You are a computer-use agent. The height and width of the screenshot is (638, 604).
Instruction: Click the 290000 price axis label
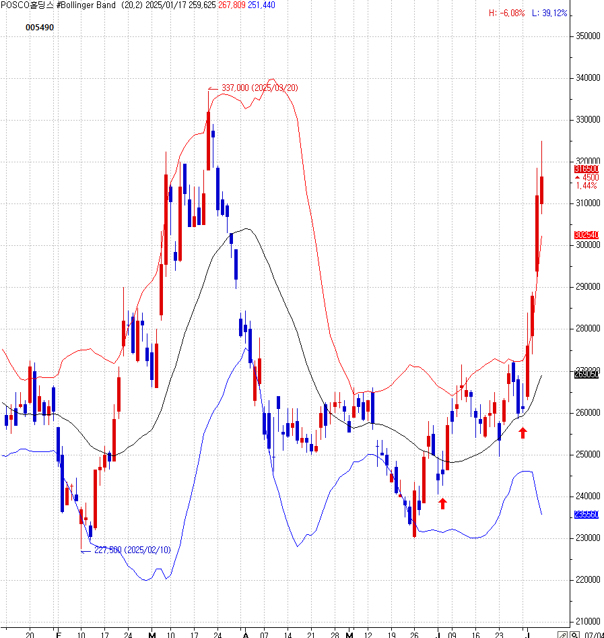click(x=588, y=287)
